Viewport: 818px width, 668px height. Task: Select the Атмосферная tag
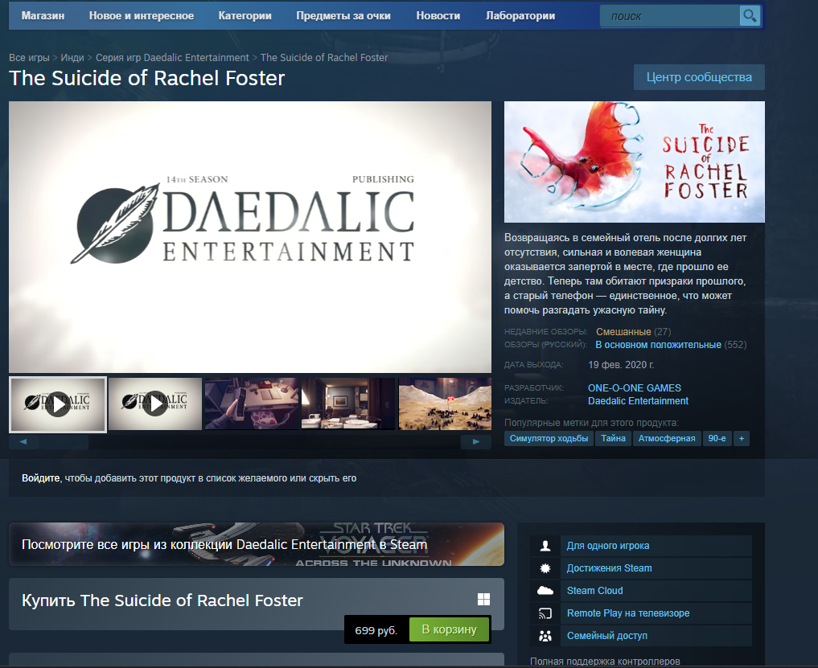tap(667, 439)
